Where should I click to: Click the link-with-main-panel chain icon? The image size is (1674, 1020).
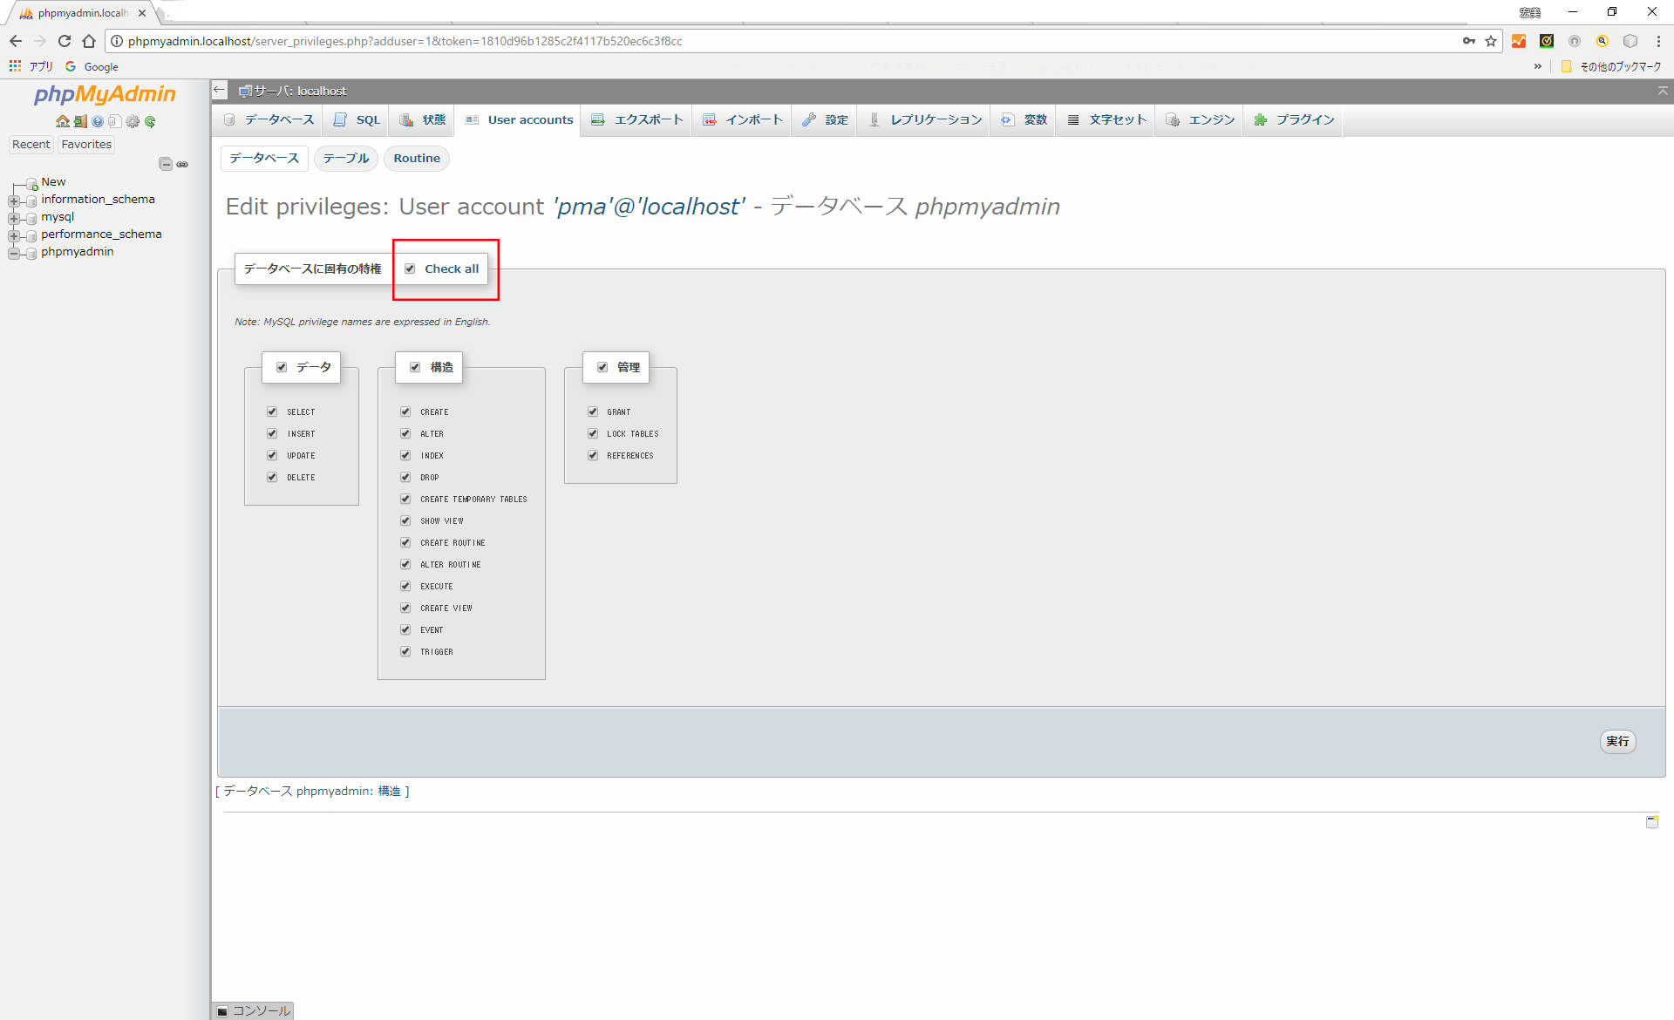coord(182,164)
